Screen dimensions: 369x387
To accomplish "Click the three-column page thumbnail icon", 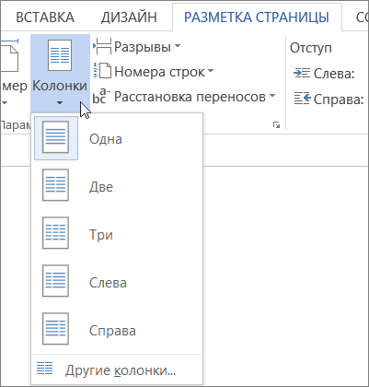I will pos(55,233).
